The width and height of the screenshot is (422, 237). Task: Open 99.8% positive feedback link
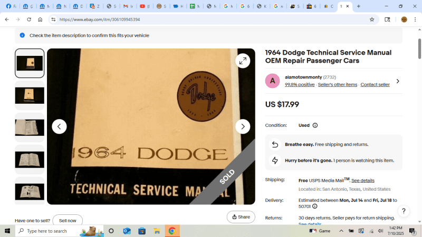pos(300,84)
